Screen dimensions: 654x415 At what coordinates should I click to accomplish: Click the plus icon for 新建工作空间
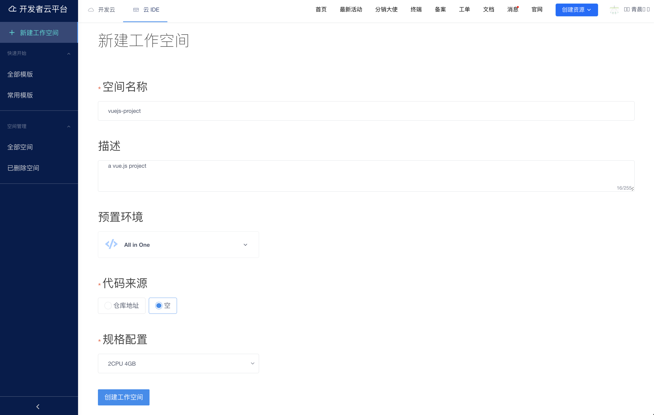pos(12,33)
